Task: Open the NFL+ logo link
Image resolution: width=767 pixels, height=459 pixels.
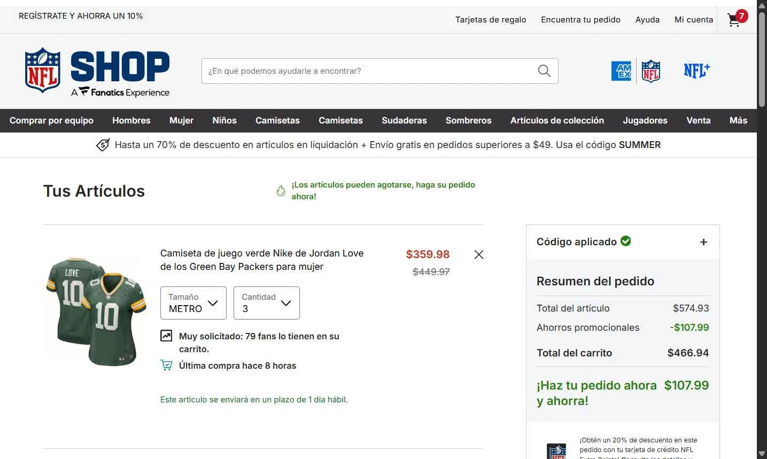Action: 697,71
